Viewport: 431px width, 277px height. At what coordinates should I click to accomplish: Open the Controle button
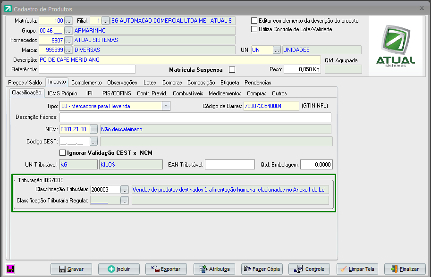click(x=309, y=269)
